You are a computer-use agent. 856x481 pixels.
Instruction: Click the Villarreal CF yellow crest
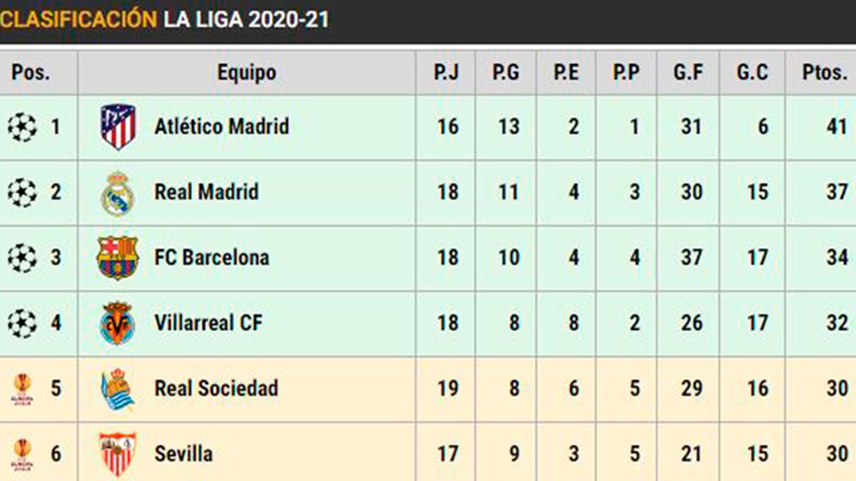(118, 323)
